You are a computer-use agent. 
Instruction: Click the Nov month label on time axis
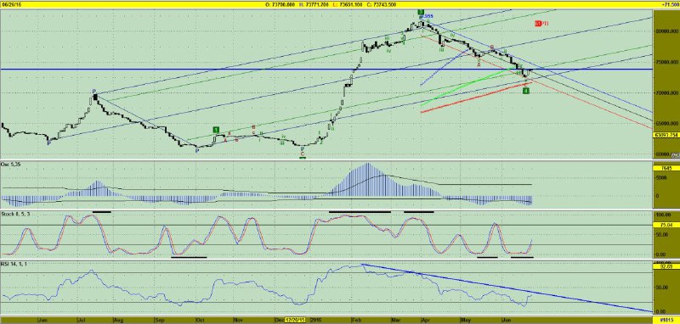click(x=239, y=320)
